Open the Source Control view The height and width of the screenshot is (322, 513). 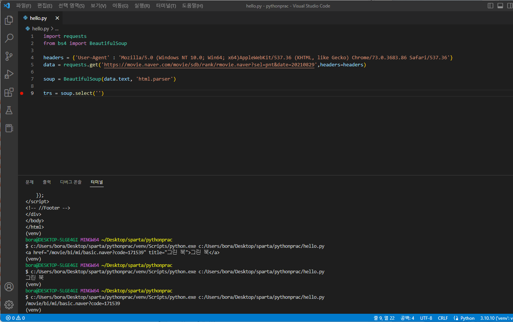click(x=9, y=56)
